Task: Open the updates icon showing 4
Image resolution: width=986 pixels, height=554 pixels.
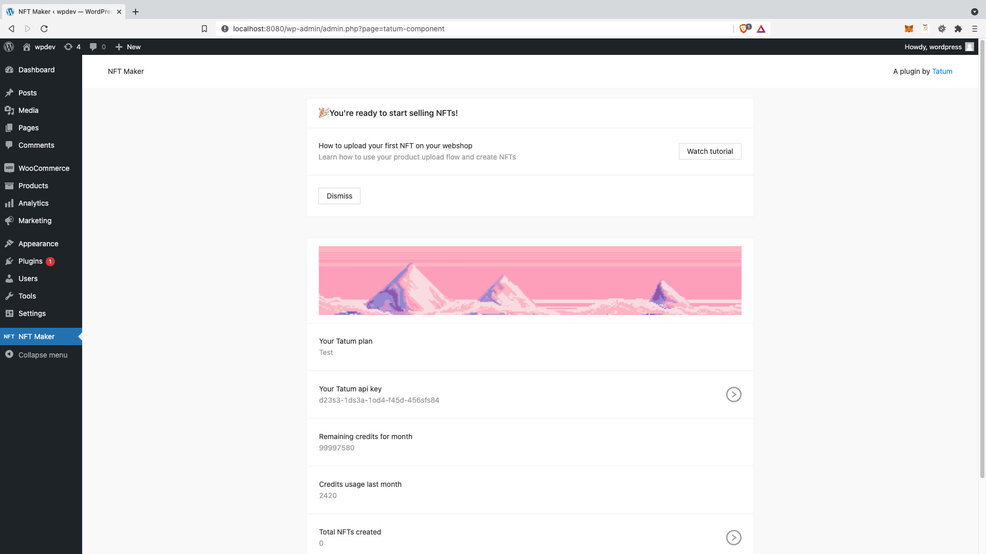Action: 72,47
